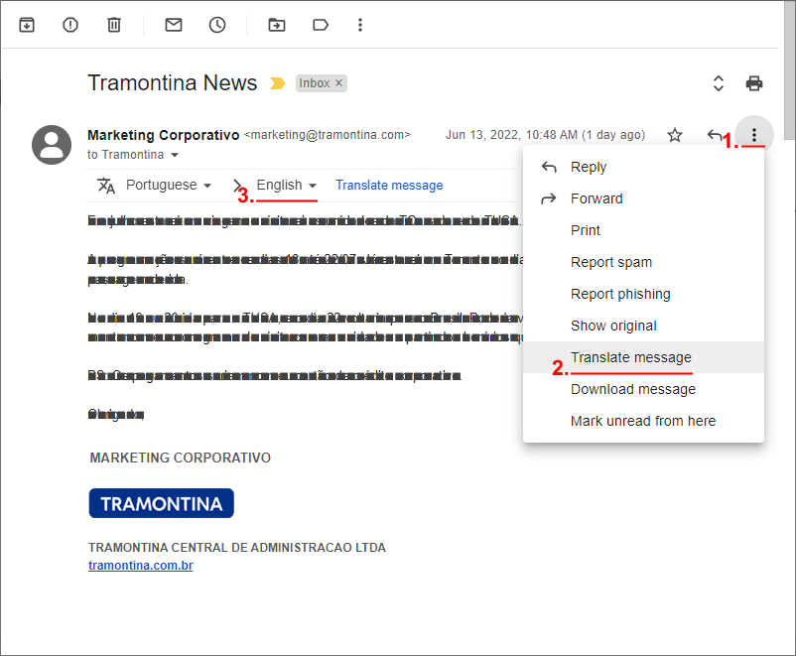Select Print in the message menu
796x656 pixels.
click(643, 230)
